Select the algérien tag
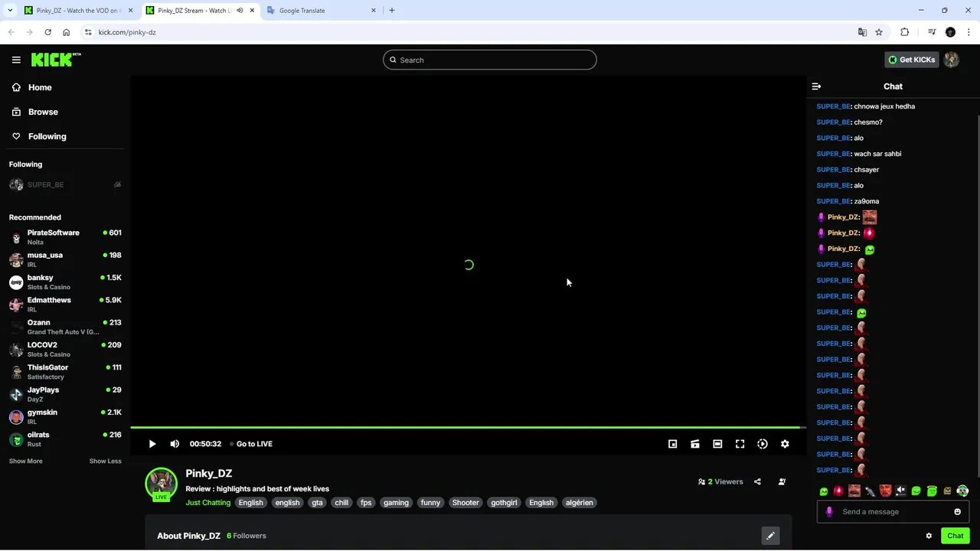This screenshot has width=980, height=551. pyautogui.click(x=579, y=503)
